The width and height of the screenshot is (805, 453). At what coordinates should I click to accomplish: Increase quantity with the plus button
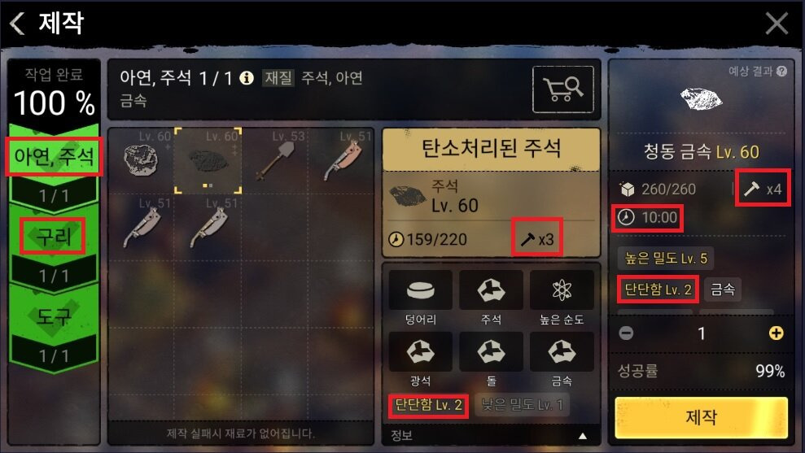pyautogui.click(x=776, y=333)
